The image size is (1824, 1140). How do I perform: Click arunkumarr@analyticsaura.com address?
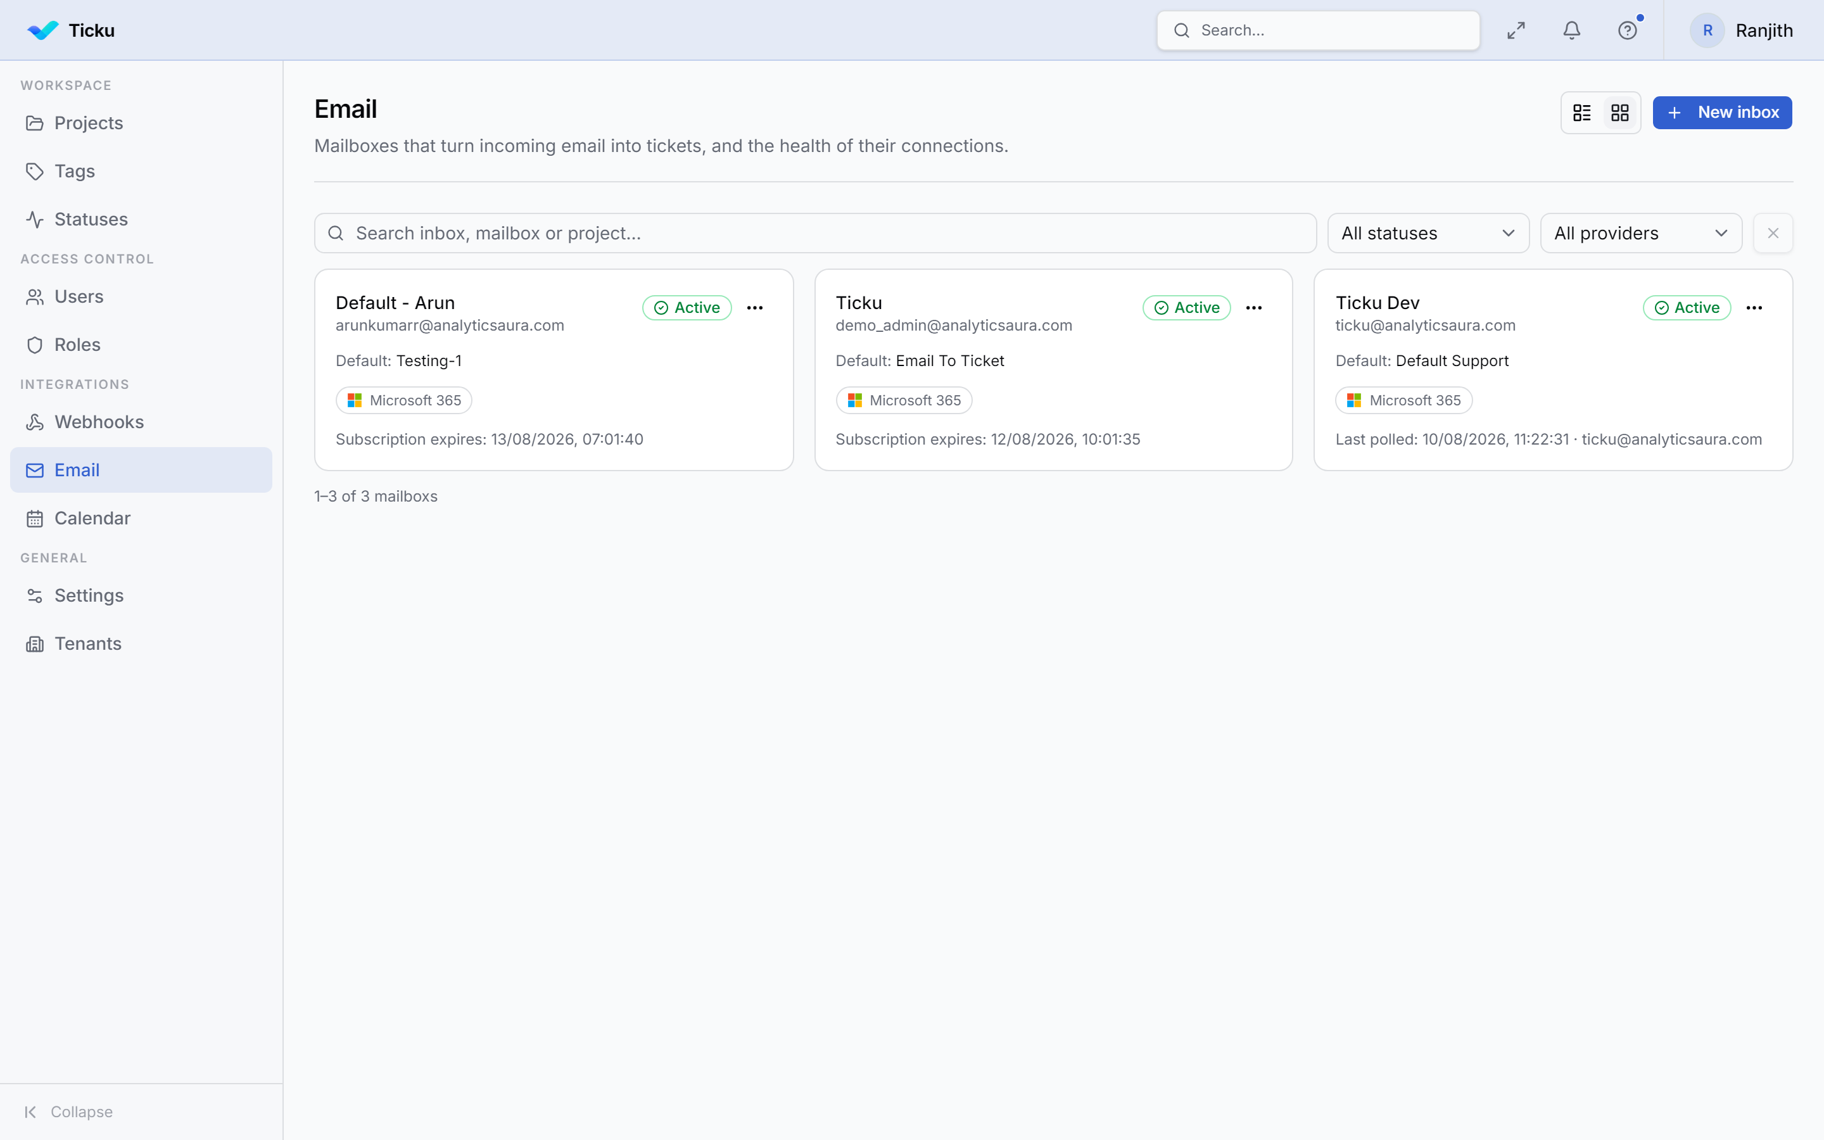(449, 326)
